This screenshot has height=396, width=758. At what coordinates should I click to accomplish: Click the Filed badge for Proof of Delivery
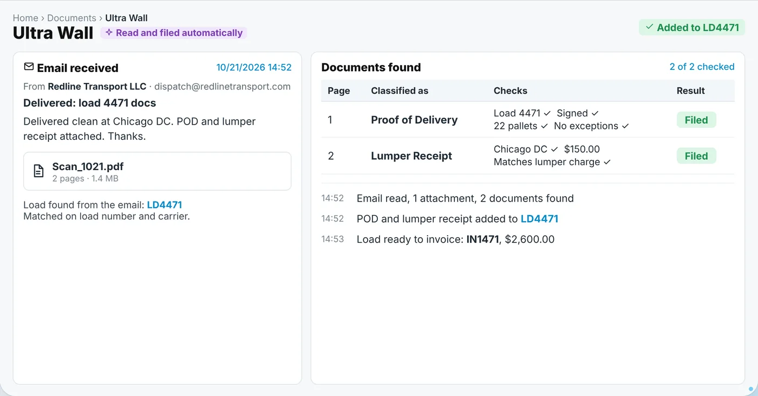tap(696, 120)
